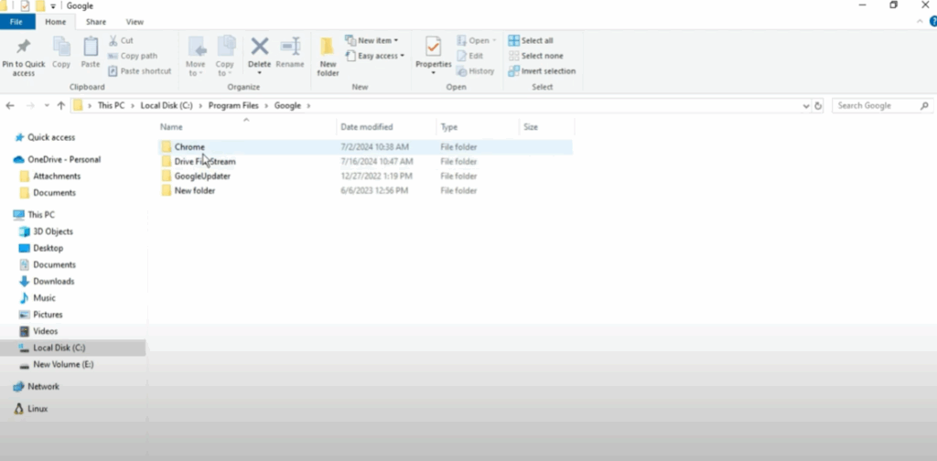The image size is (937, 461).
Task: Click Paste shortcut button
Action: (140, 71)
